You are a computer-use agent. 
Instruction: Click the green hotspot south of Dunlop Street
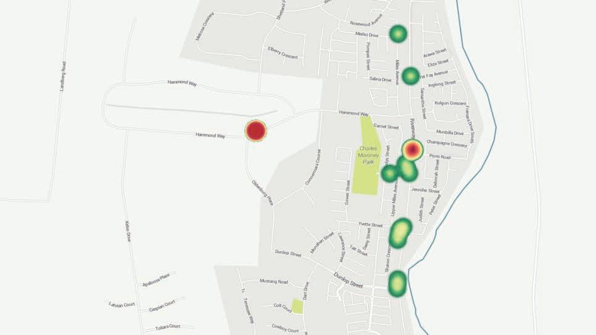coord(397,283)
